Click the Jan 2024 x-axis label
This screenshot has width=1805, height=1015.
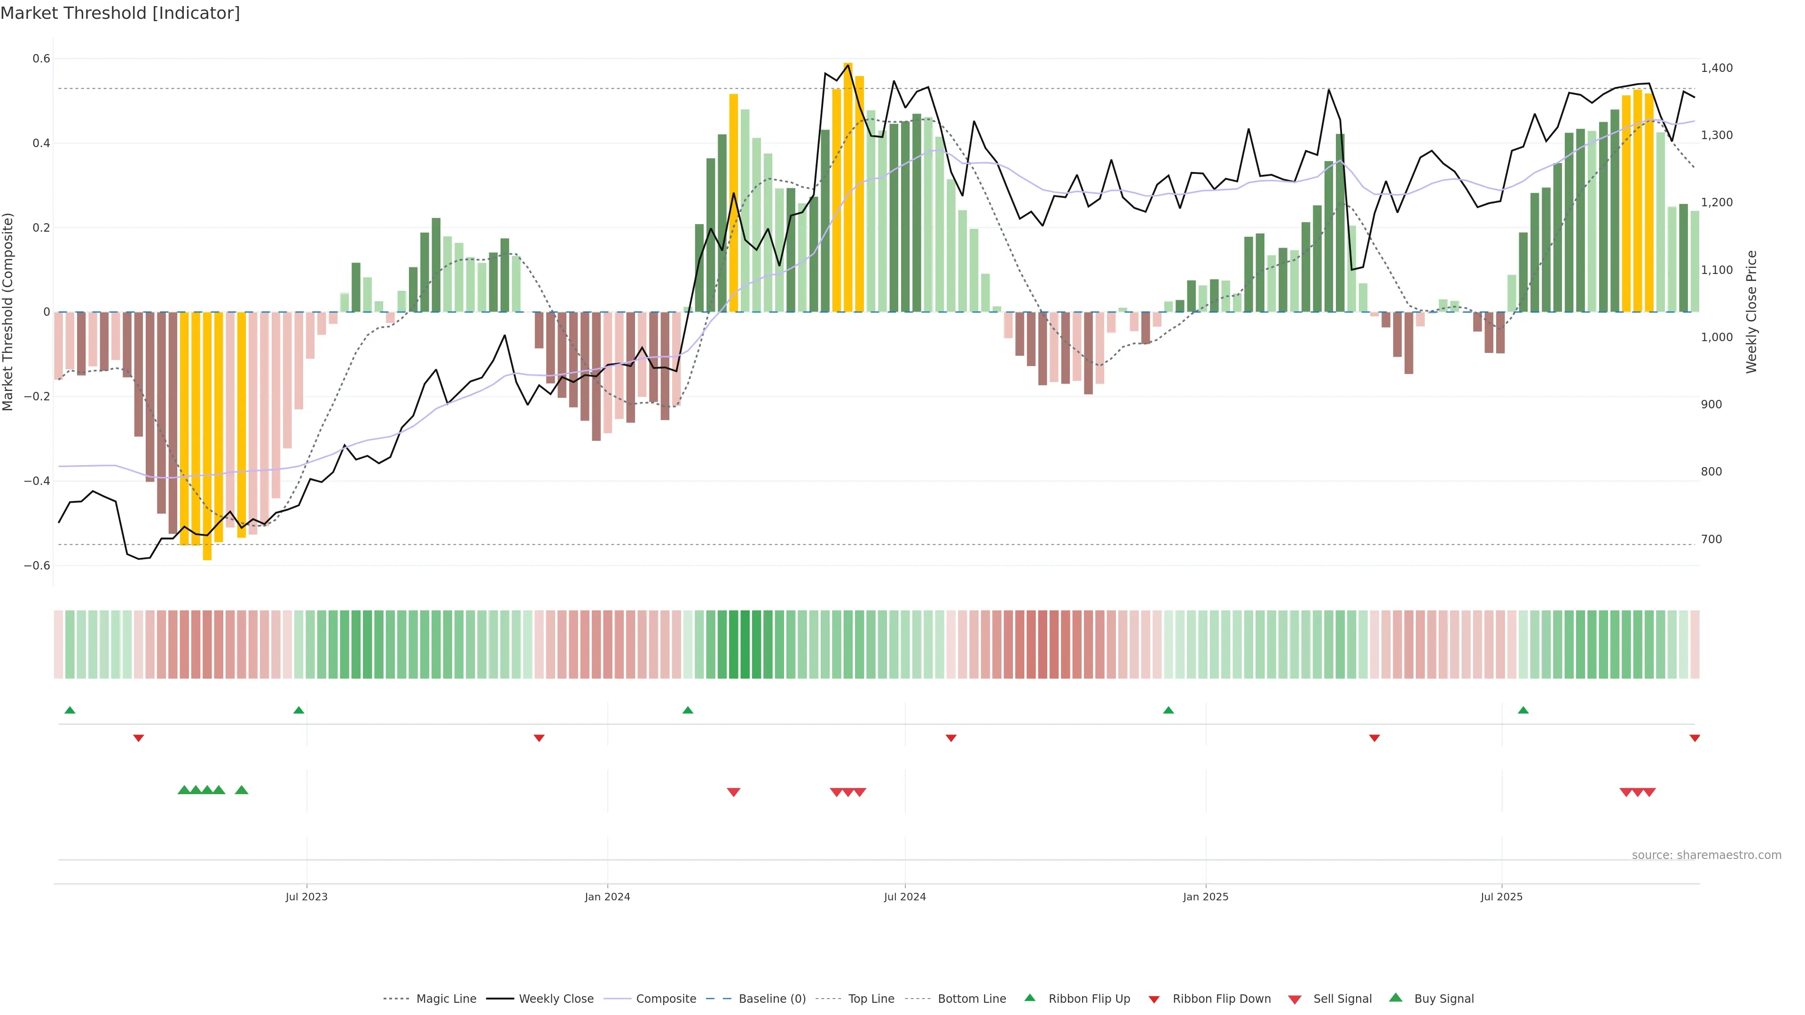click(x=607, y=897)
